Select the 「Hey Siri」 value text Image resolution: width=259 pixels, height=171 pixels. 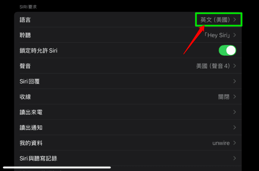point(217,35)
